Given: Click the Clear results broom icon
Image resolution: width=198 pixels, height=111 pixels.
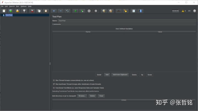Looking at the screenshot, I should 104,11.
